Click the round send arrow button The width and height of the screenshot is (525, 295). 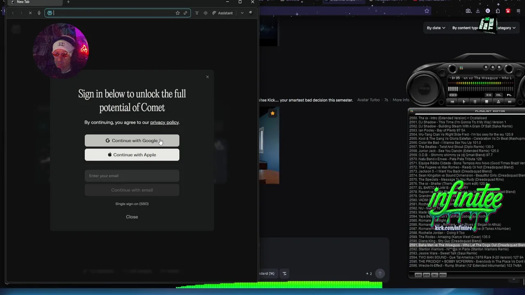pyautogui.click(x=380, y=274)
